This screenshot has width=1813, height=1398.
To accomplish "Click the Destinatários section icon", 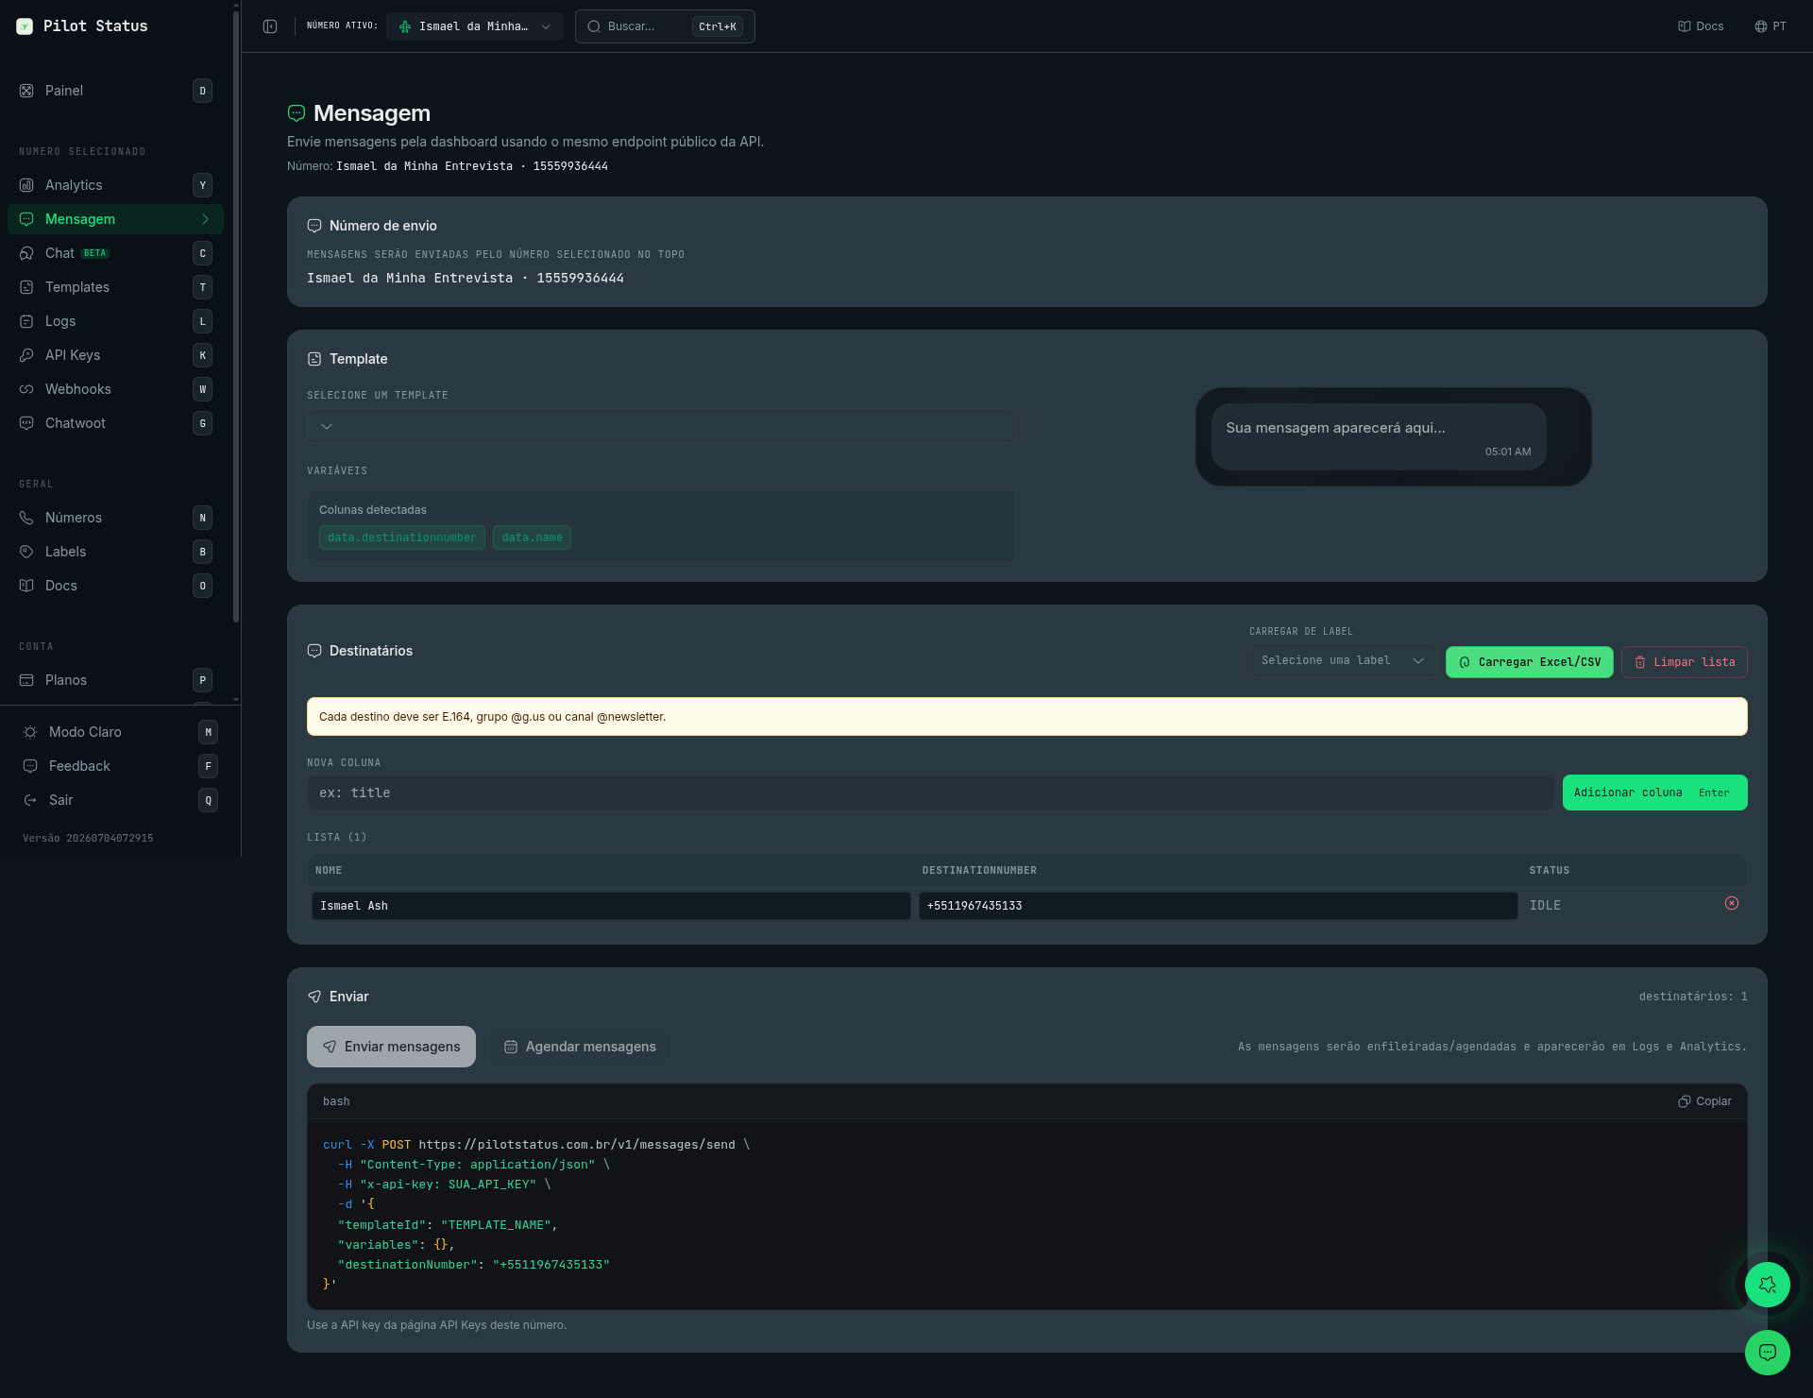I will (x=314, y=651).
